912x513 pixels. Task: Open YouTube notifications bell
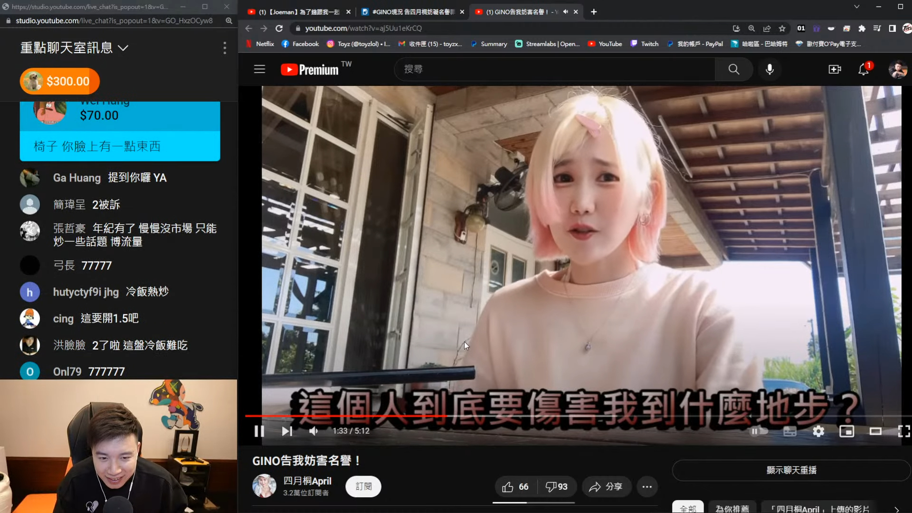pos(863,69)
